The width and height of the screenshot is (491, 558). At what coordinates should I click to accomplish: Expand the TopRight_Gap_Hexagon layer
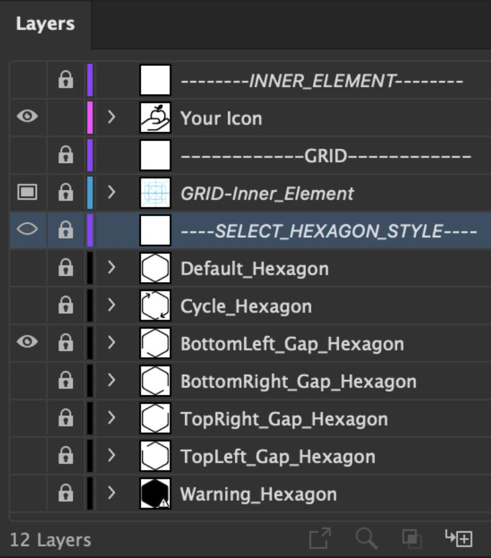112,418
